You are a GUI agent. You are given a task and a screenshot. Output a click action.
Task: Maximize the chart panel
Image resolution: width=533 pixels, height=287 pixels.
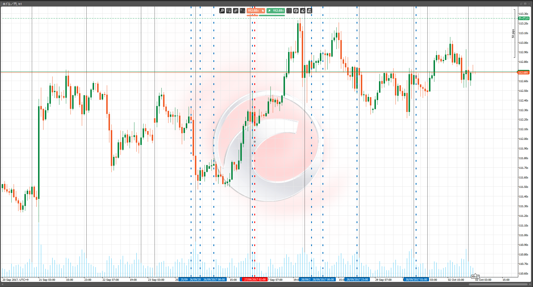[x=525, y=4]
